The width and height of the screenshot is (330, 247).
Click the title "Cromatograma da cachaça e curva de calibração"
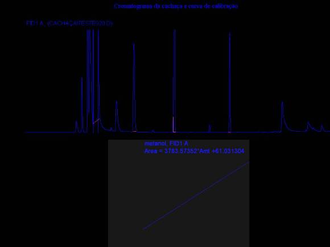[x=176, y=6]
